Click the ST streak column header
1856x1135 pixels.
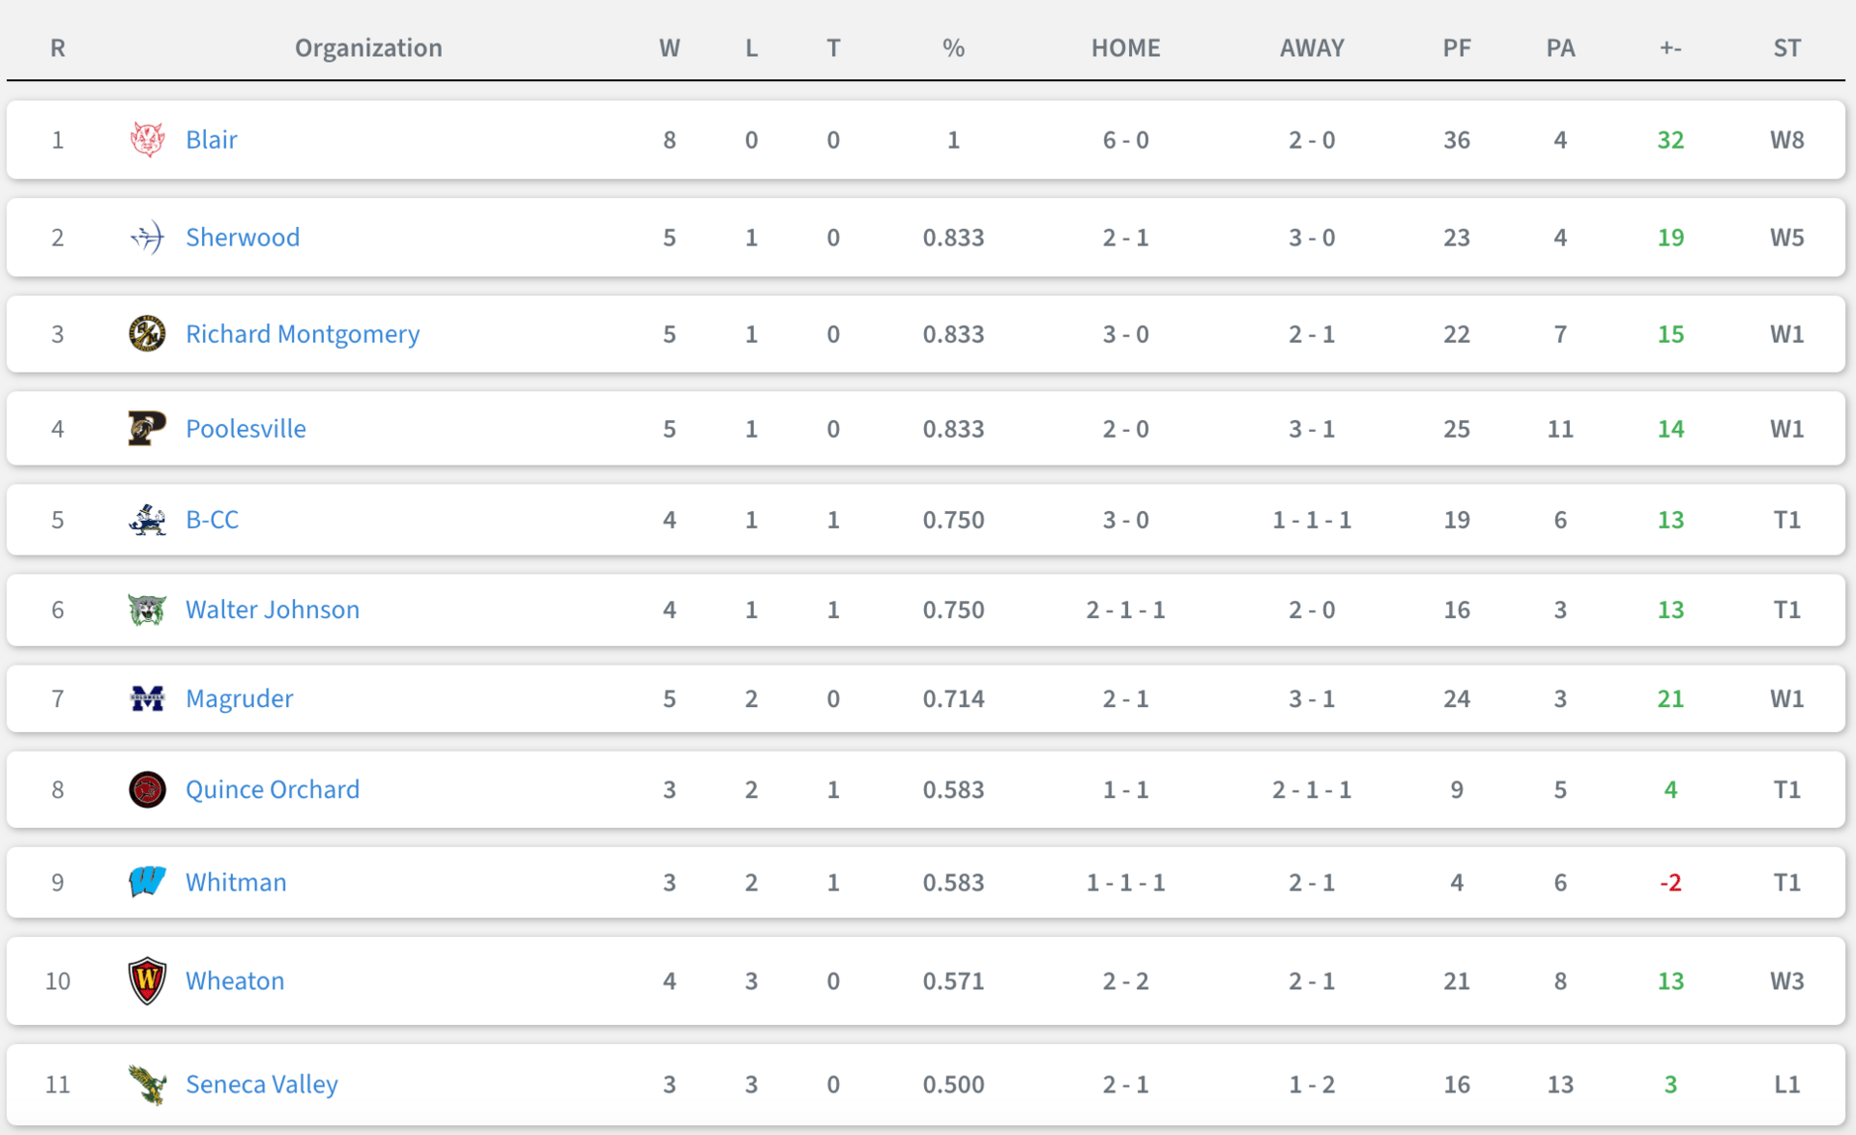[1786, 48]
